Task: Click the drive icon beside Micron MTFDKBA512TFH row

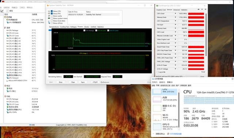Action: (x=7, y=80)
